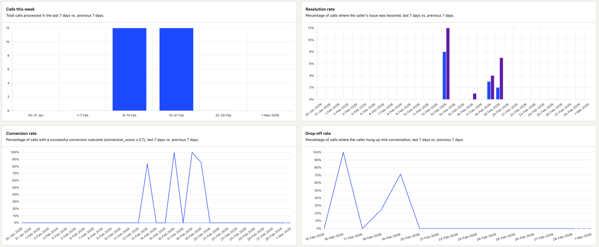Click '30-Jan-2026' x-axis label in Resolution rate
The image size is (599, 247).
point(314,110)
